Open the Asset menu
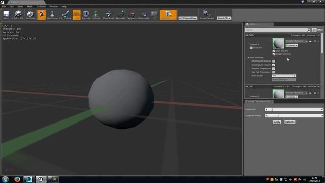The image size is (325, 183). (x=20, y=7)
